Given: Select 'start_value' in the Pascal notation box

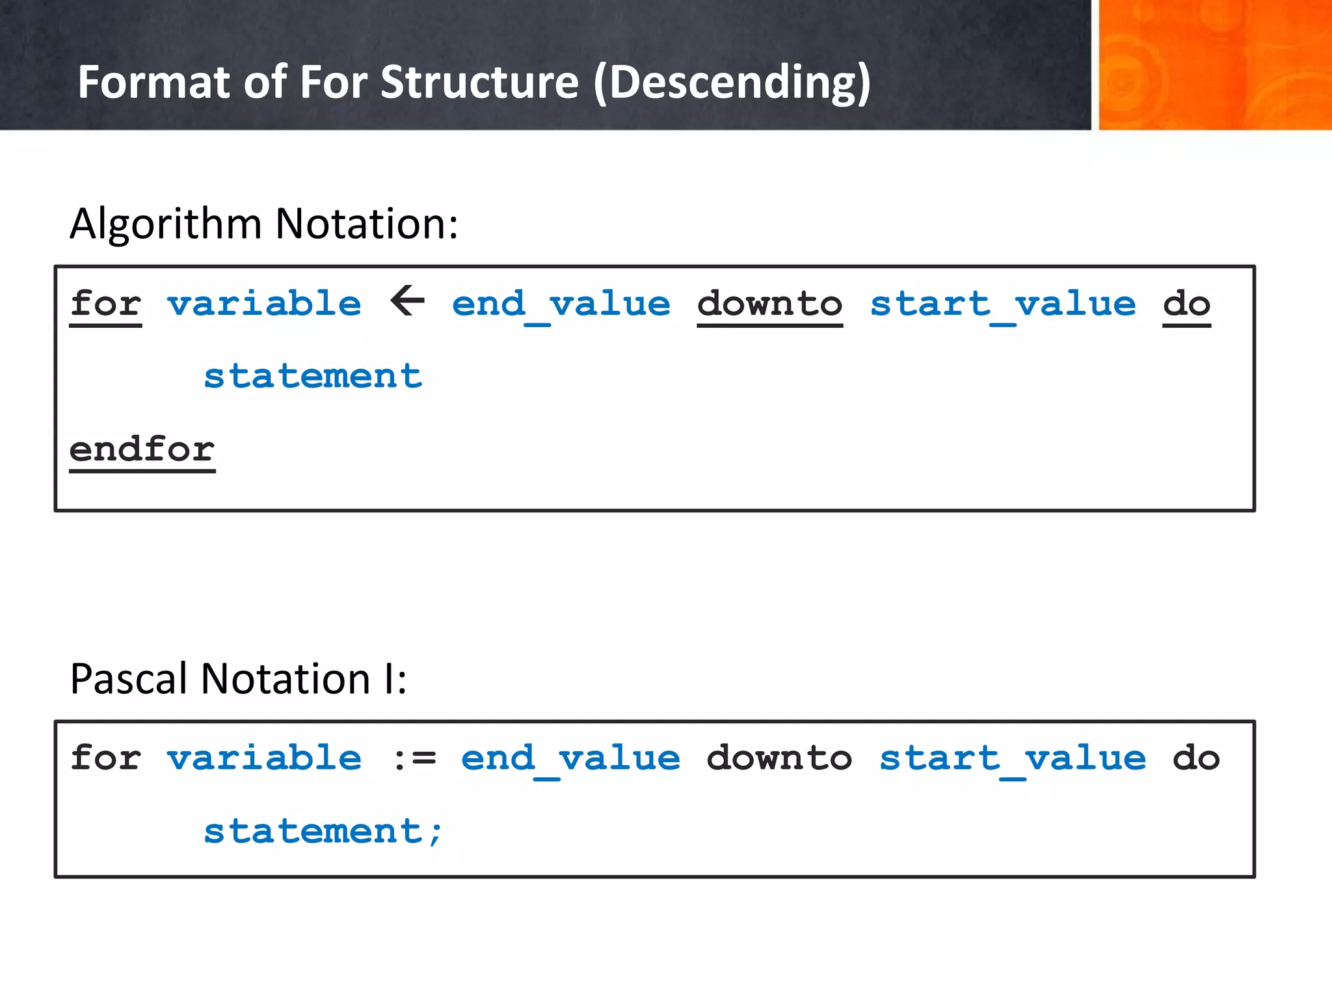Looking at the screenshot, I should coord(1013,758).
